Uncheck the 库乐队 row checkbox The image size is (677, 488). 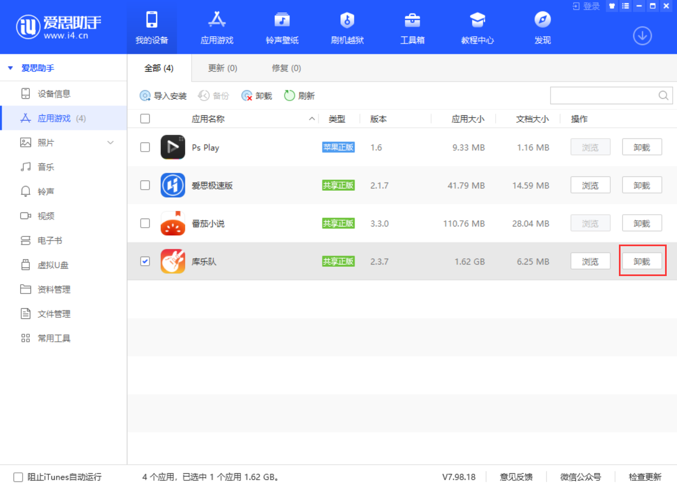point(144,261)
